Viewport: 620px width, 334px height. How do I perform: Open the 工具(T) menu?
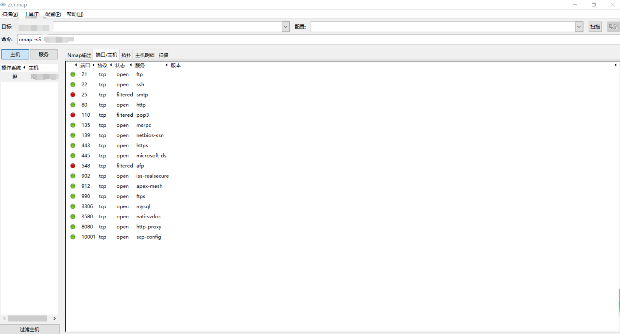pos(32,14)
